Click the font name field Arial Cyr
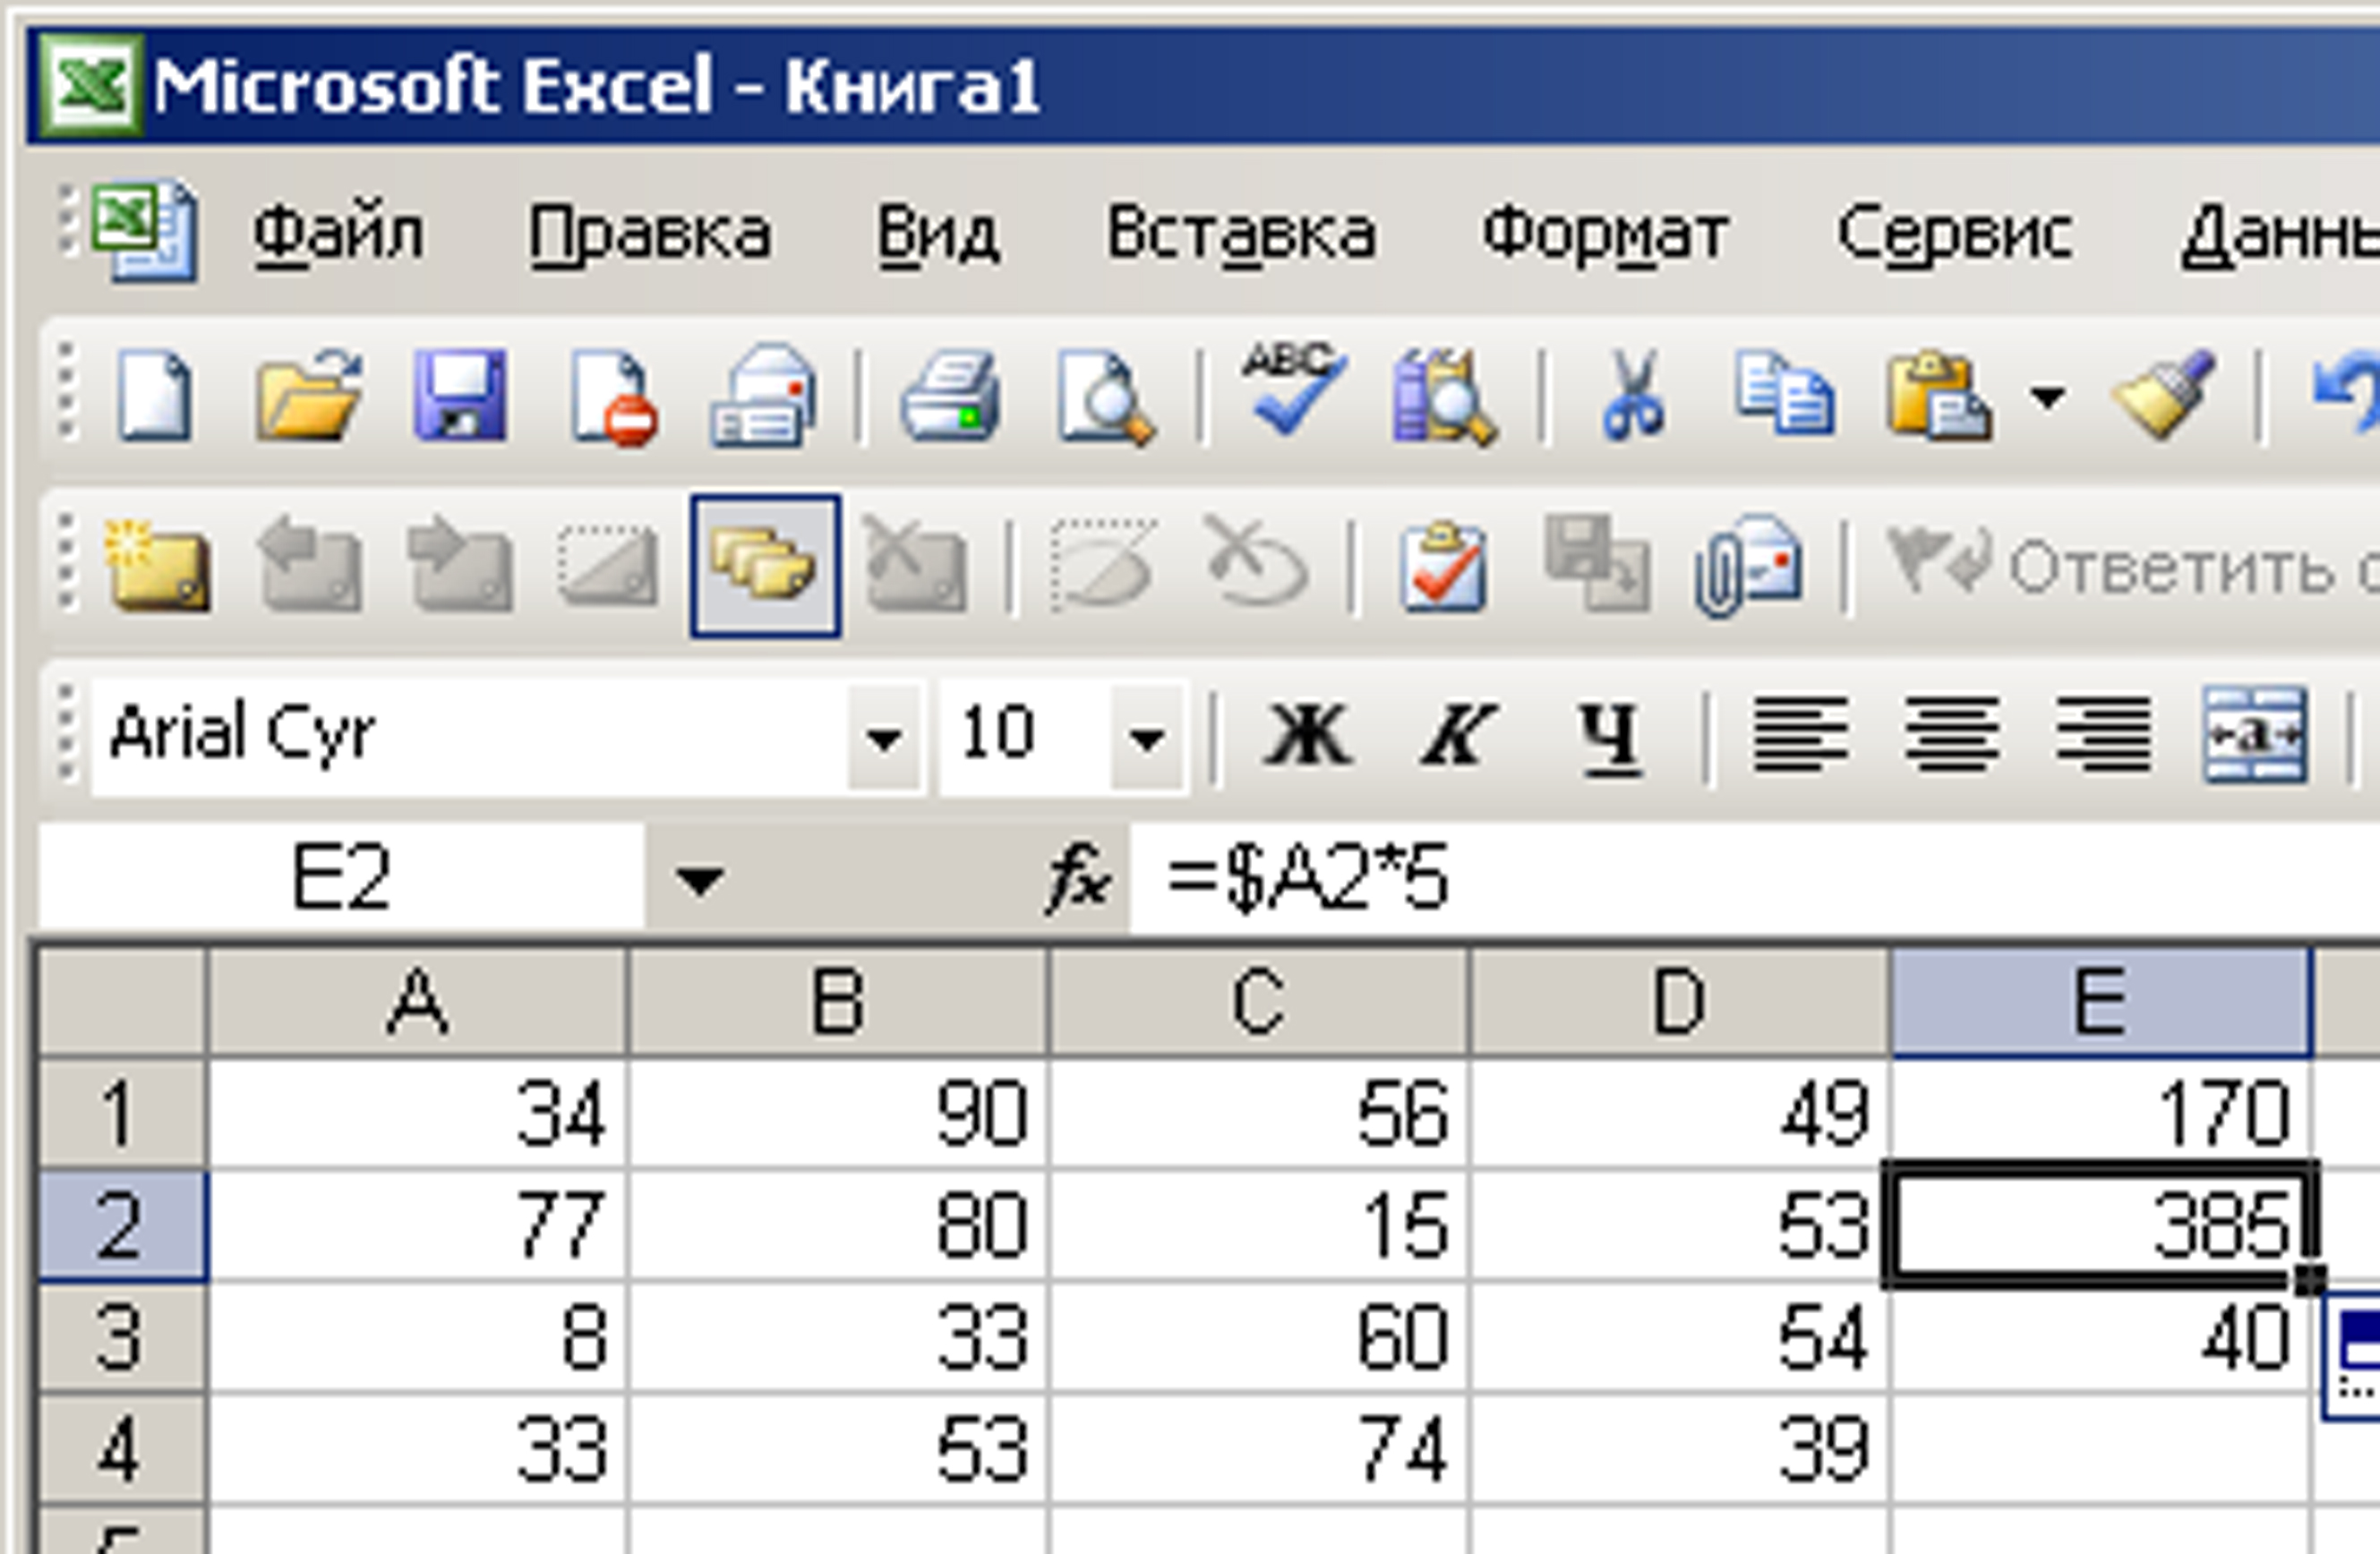The image size is (2380, 1554). 469,738
